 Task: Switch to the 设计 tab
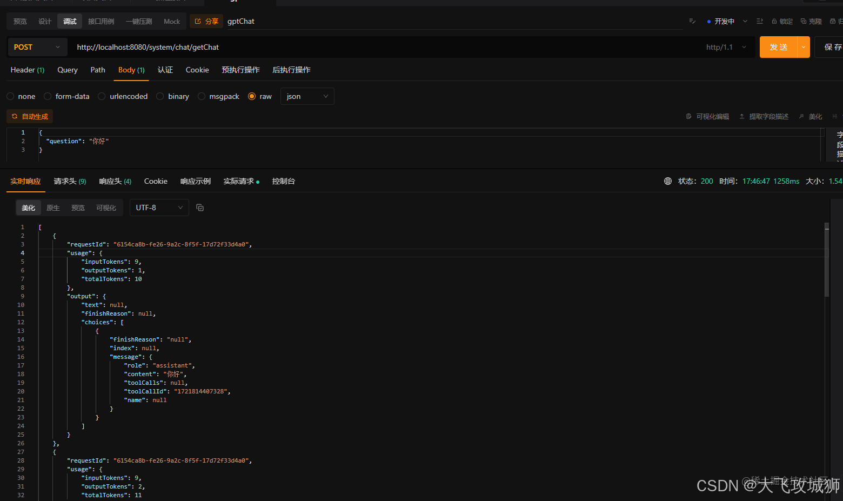coord(45,21)
